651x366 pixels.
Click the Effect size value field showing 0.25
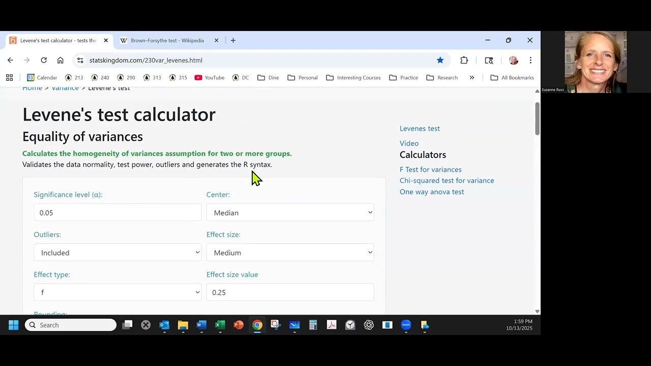coord(290,292)
